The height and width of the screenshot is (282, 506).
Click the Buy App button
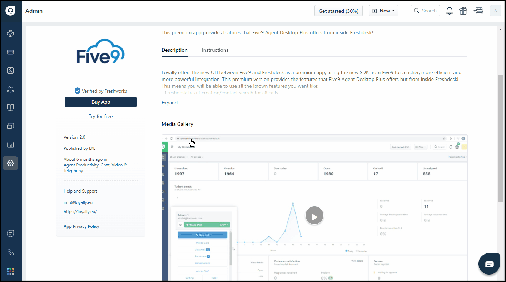point(101,102)
